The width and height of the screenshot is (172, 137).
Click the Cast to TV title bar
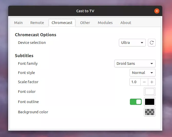pos(85,11)
